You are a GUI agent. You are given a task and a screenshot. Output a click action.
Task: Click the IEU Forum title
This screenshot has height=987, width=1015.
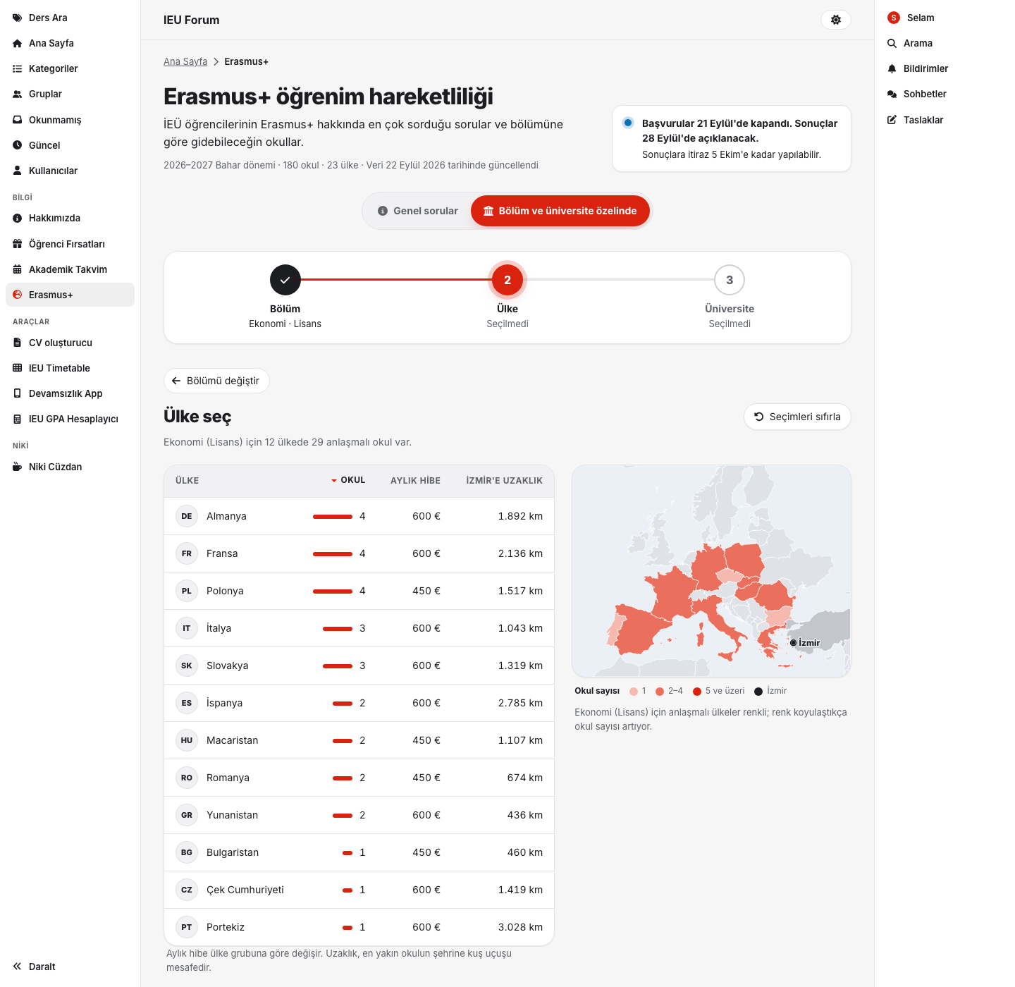tap(192, 20)
